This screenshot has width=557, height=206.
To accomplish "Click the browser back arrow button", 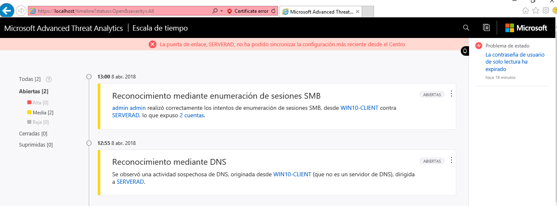I will (7, 11).
